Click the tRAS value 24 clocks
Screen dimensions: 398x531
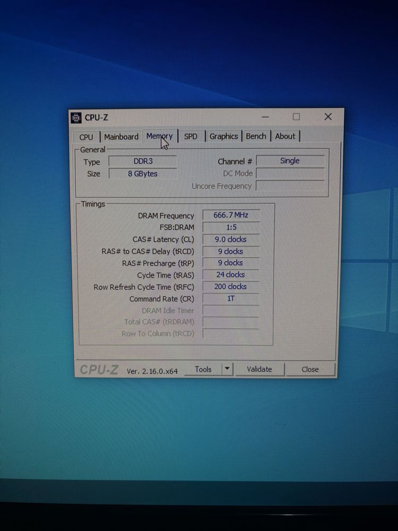[231, 275]
